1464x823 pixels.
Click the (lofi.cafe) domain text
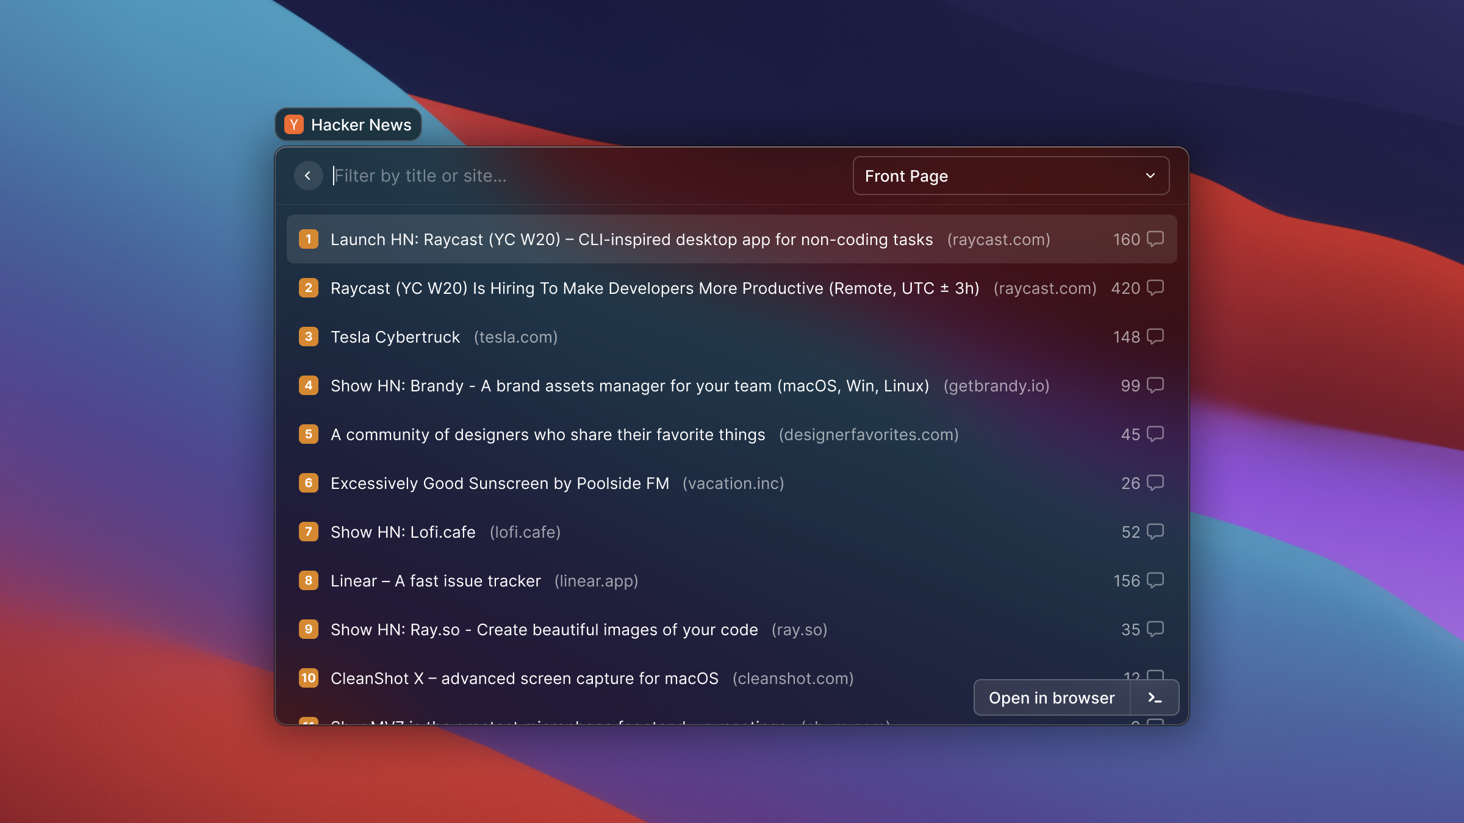[525, 532]
